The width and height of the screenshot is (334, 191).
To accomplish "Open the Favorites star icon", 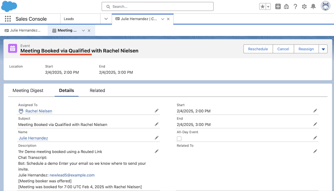I will coord(262,7).
